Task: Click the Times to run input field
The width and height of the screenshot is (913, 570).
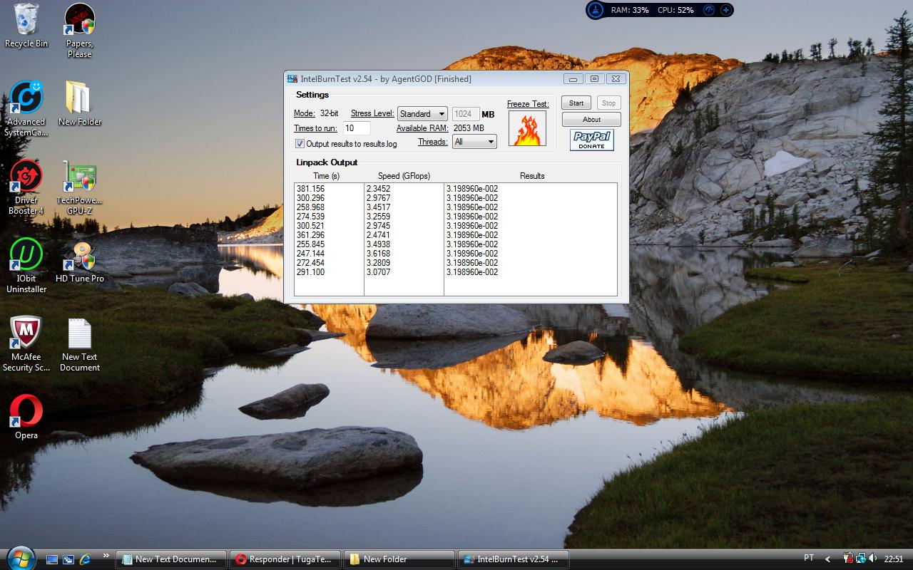Action: (356, 128)
